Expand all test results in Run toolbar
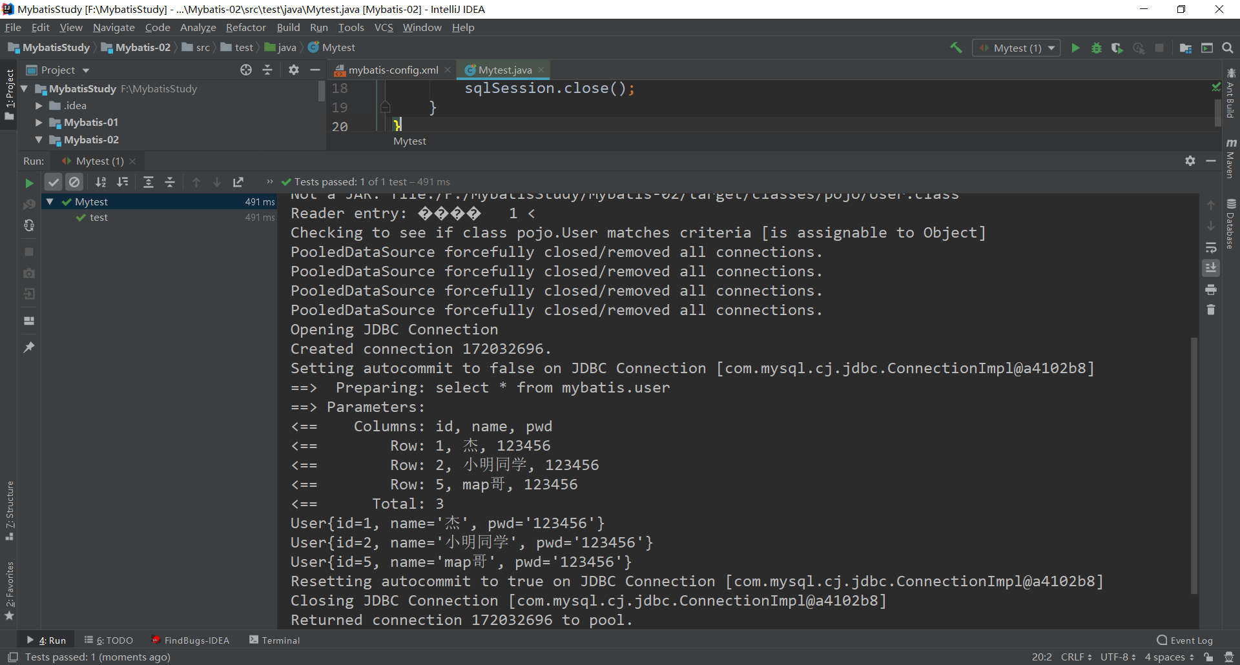The width and height of the screenshot is (1240, 665). pyautogui.click(x=149, y=182)
